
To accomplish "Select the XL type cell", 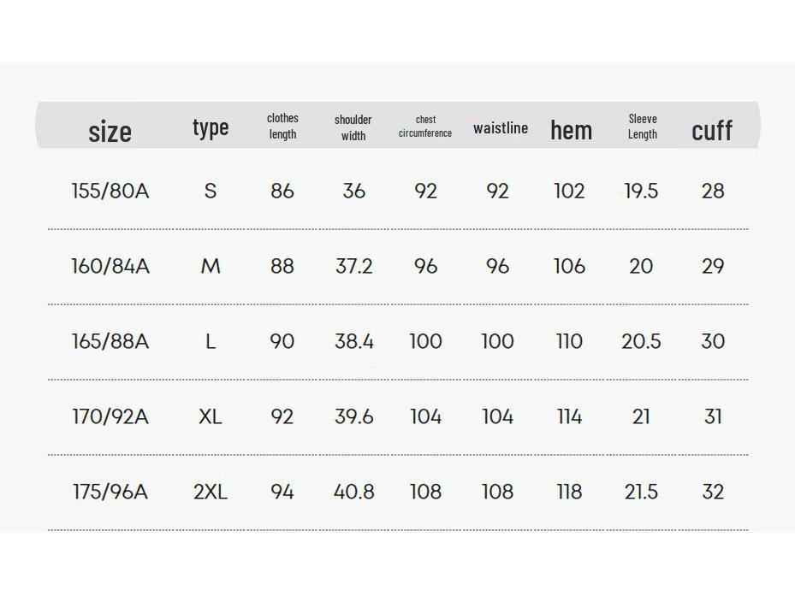I will click(x=211, y=417).
